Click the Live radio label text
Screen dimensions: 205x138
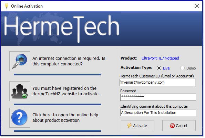pos(166,68)
